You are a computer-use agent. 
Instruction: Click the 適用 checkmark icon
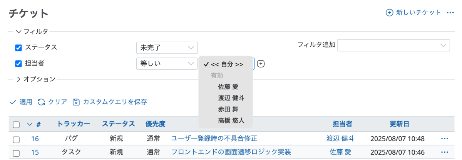(13, 102)
